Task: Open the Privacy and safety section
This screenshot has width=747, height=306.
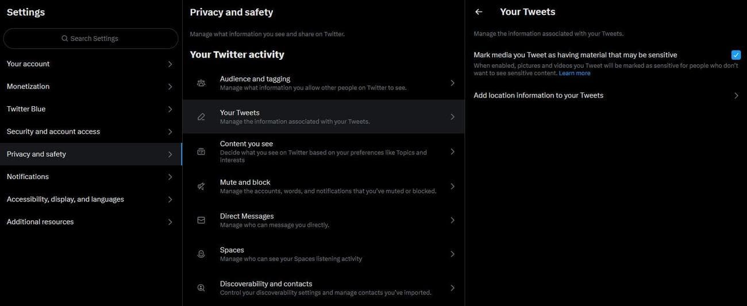Action: (36, 154)
